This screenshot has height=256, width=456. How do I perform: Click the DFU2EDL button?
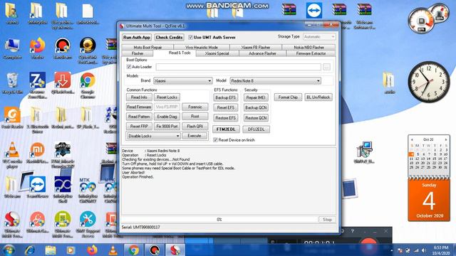256,129
